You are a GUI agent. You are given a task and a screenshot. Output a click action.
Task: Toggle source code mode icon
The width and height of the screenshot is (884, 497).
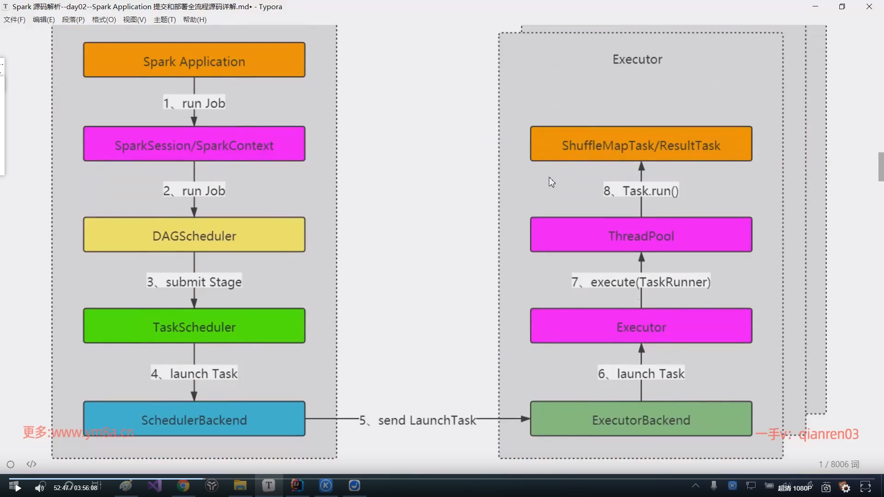tap(31, 464)
